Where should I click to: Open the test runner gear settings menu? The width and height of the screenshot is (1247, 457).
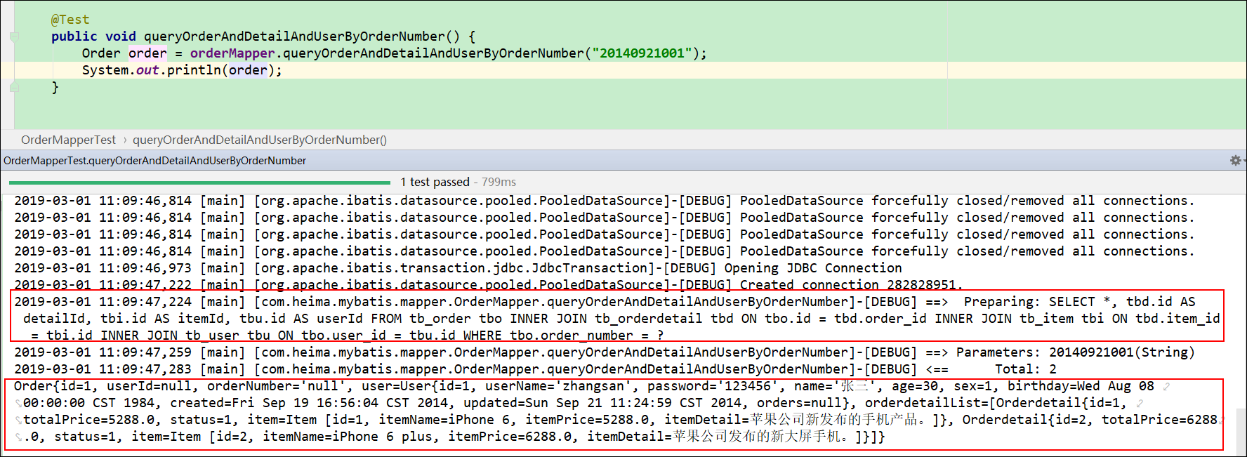pos(1235,161)
